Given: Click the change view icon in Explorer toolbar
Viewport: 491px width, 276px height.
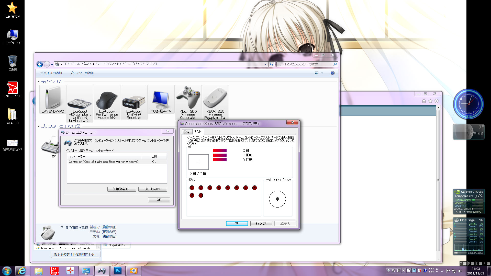Looking at the screenshot, I should point(317,73).
